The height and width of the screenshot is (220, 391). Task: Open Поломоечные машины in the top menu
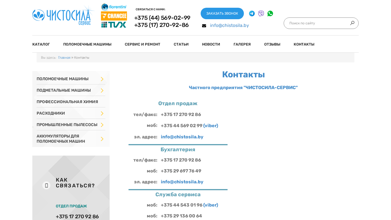point(87,44)
